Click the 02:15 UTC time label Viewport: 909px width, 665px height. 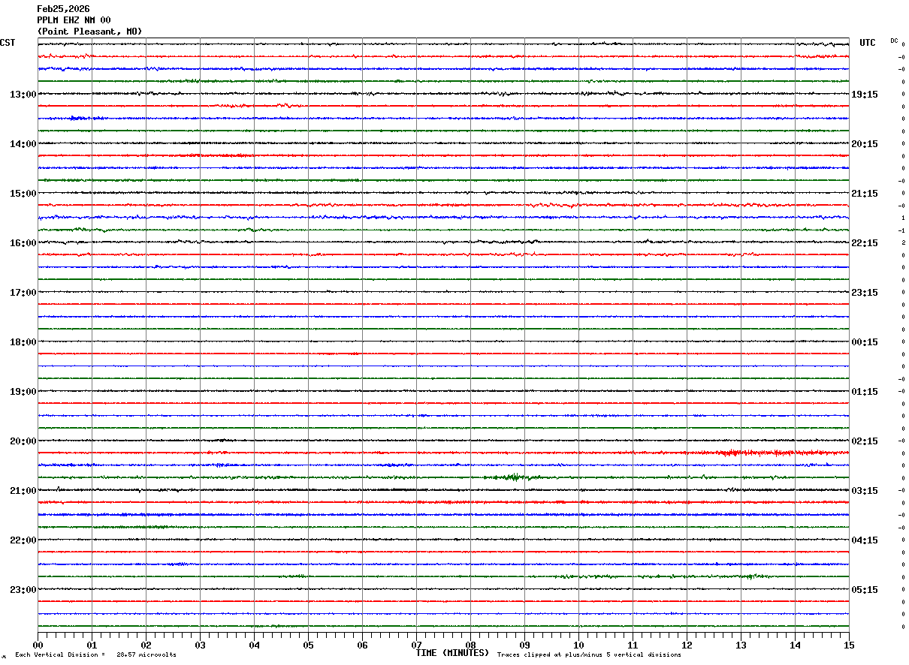(x=864, y=441)
